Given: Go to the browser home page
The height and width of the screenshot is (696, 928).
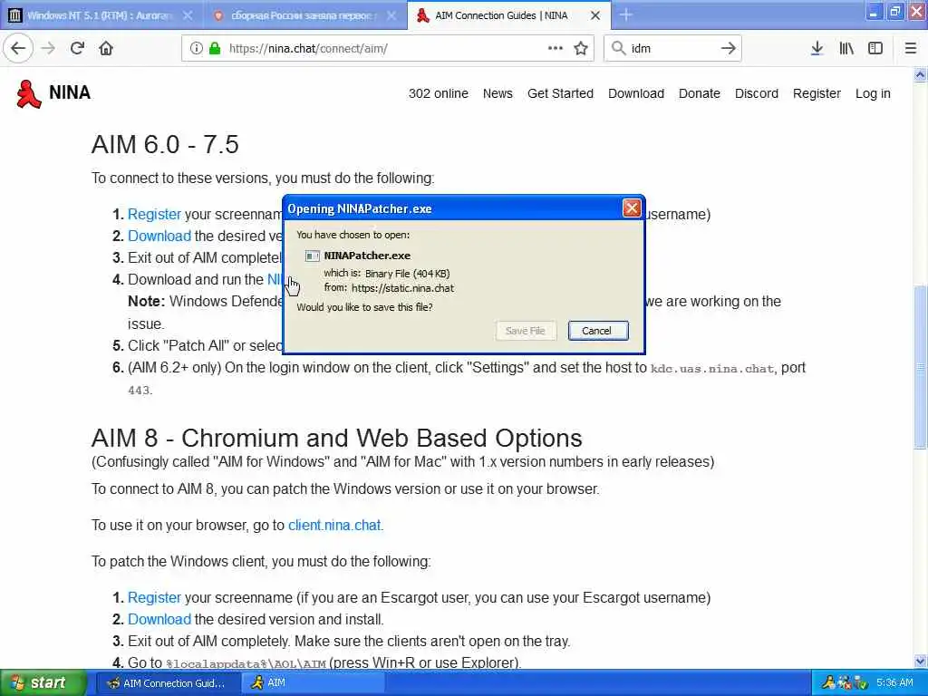Looking at the screenshot, I should (x=106, y=49).
